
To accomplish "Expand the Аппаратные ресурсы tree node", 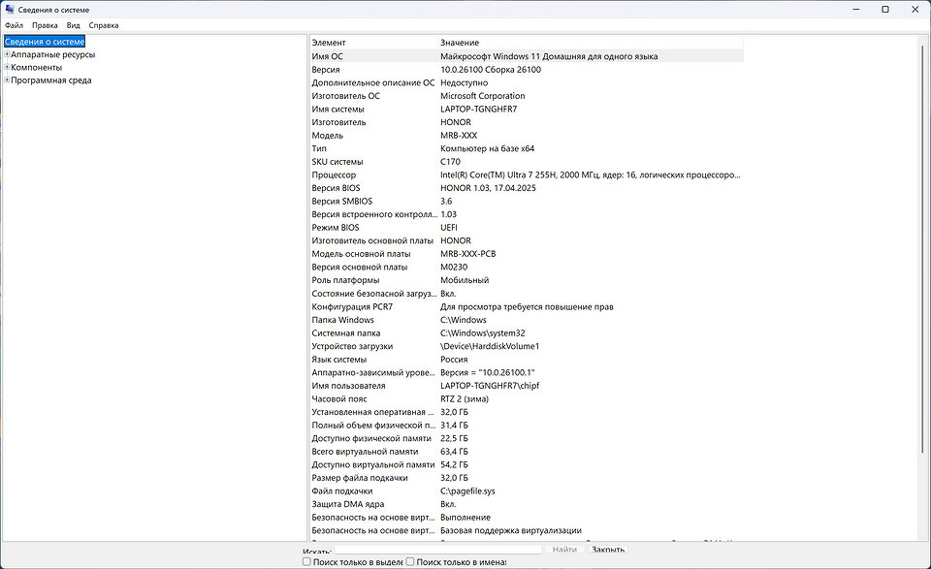I will pyautogui.click(x=7, y=55).
